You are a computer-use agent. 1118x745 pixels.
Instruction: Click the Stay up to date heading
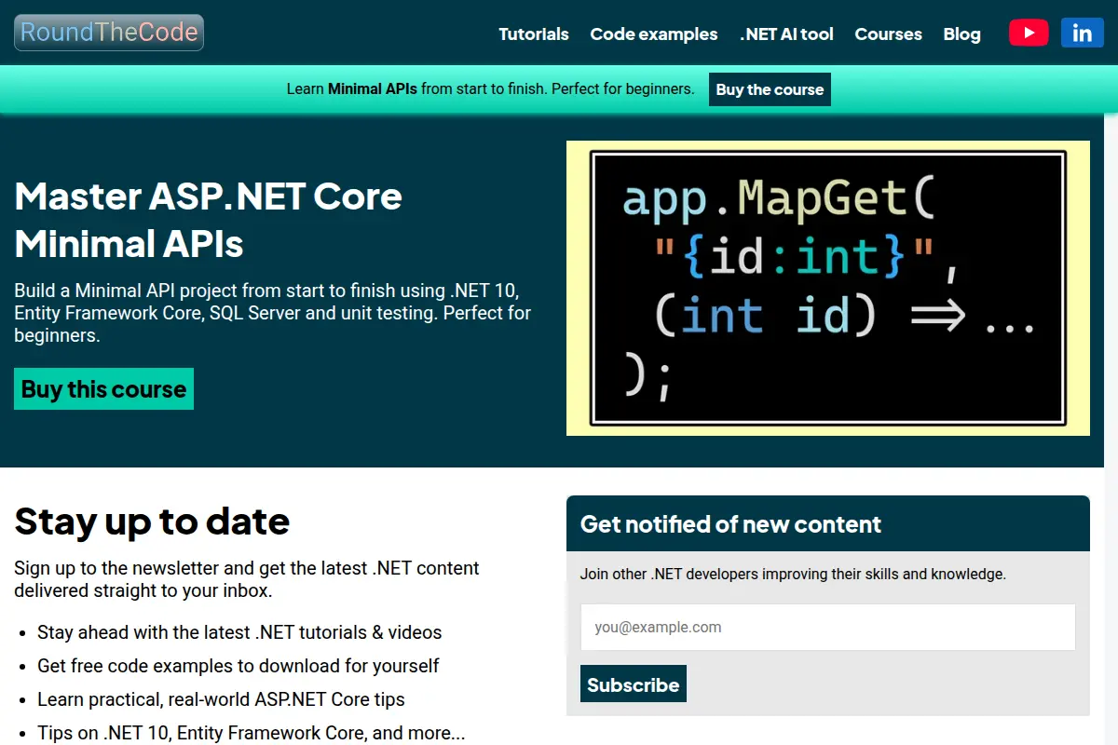(152, 521)
